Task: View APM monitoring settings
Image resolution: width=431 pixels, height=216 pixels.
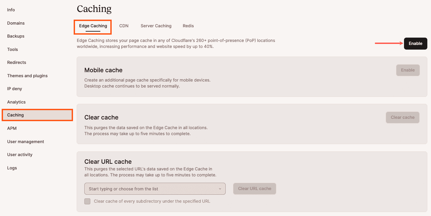Action: 11,128
